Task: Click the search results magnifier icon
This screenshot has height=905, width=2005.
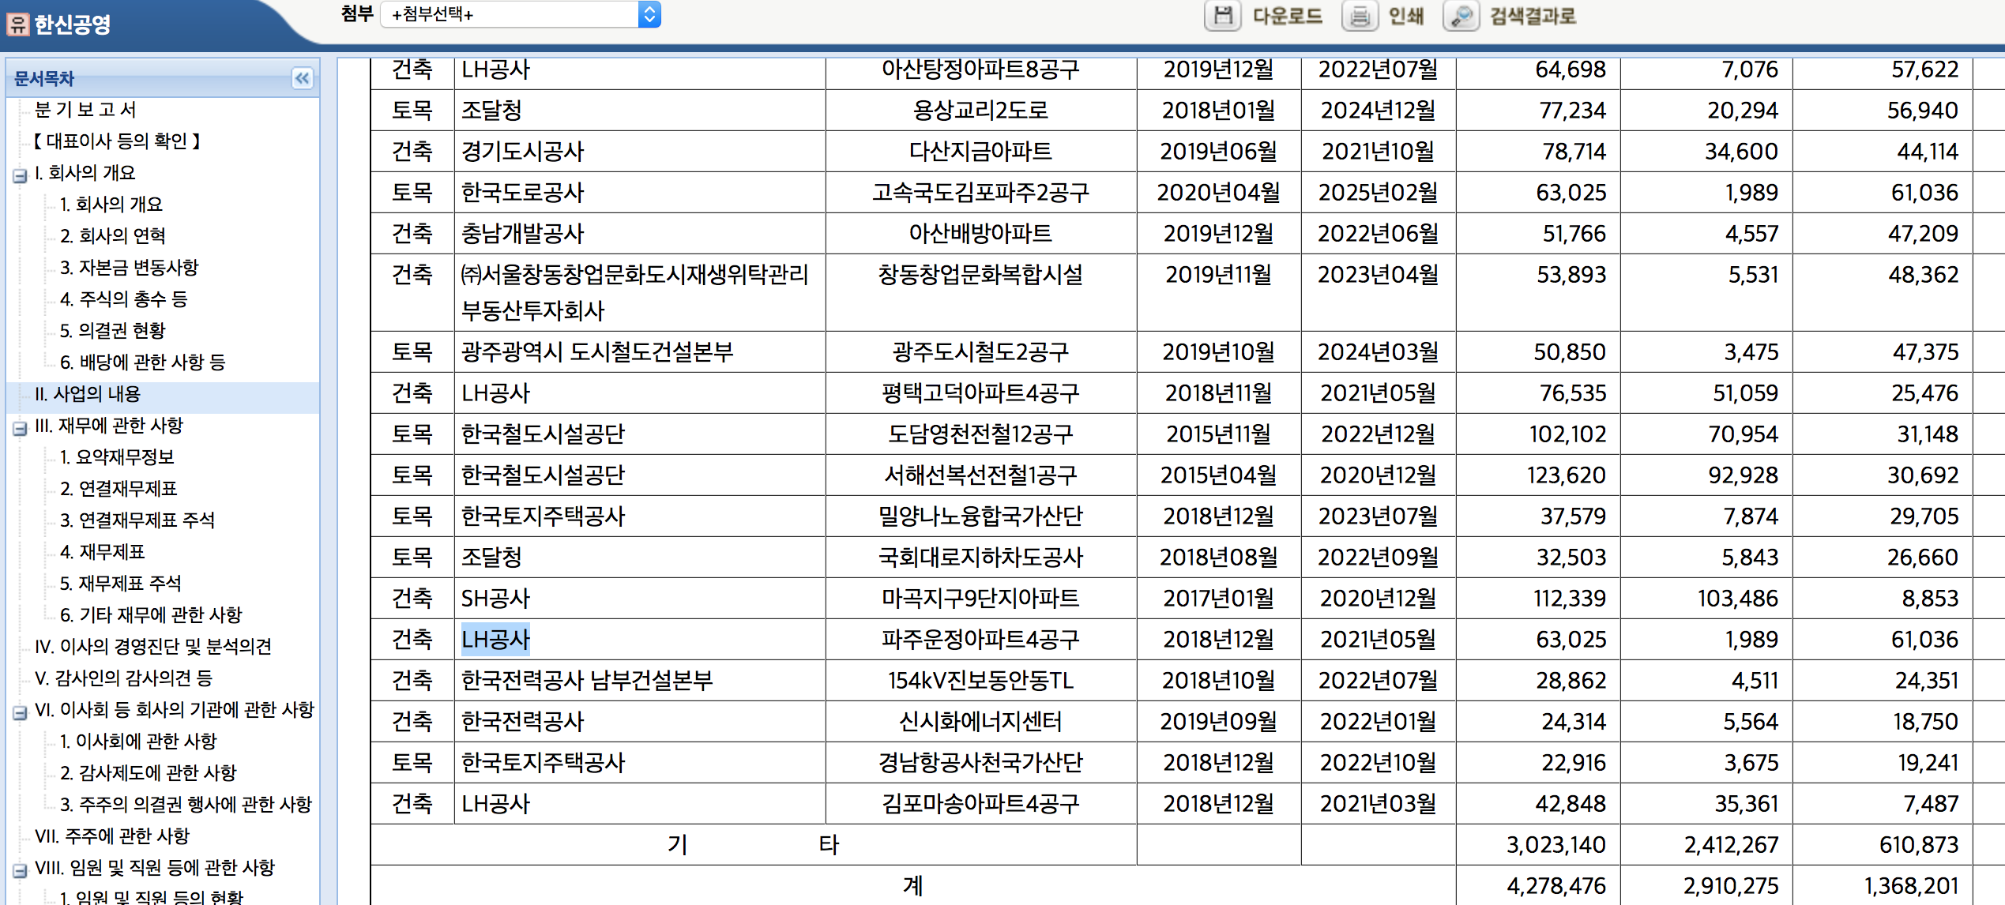Action: click(1461, 16)
